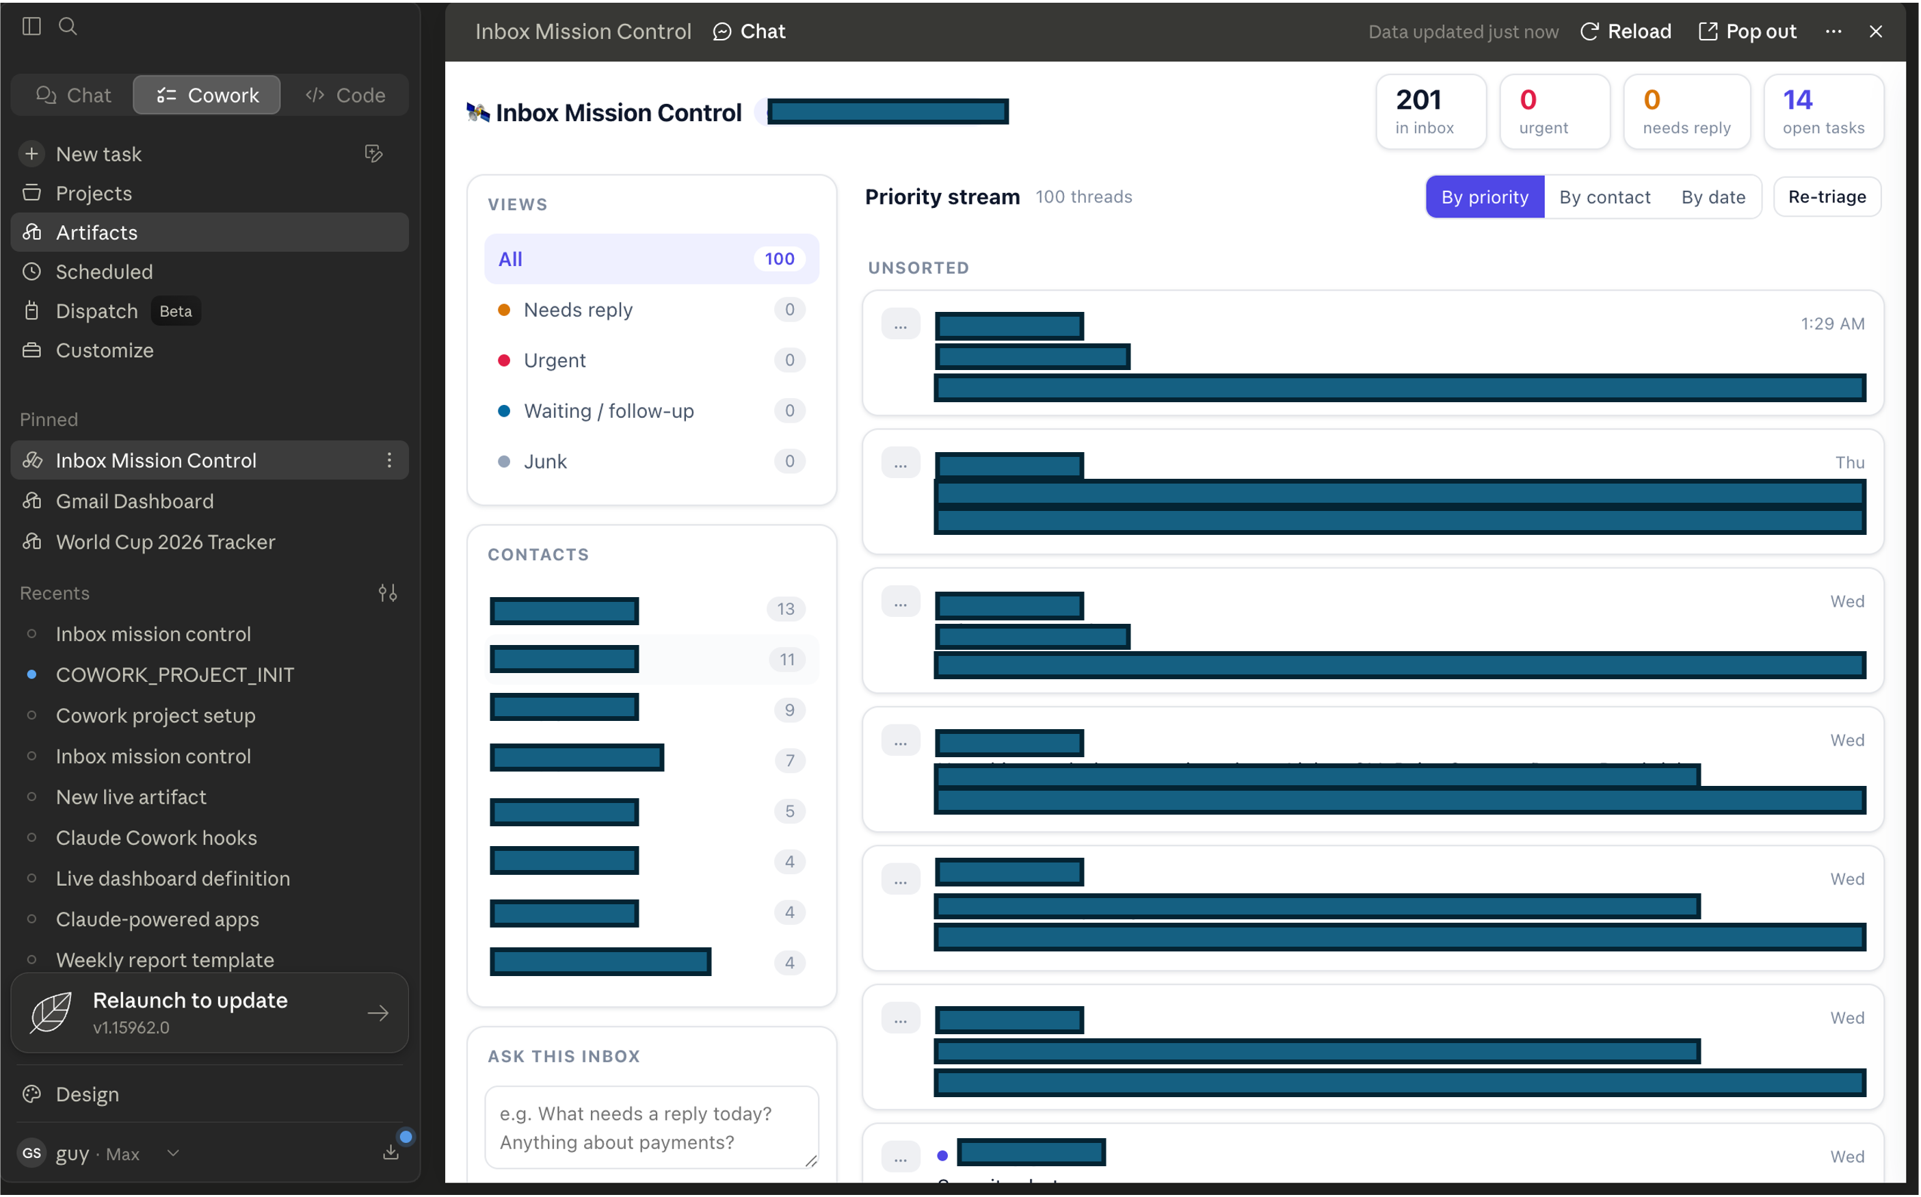Open recent Weekly report template task

click(210, 960)
